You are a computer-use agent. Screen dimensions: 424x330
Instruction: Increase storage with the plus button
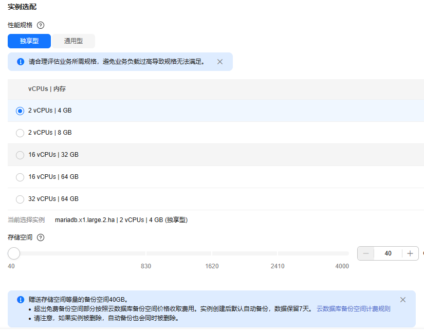pyautogui.click(x=410, y=253)
